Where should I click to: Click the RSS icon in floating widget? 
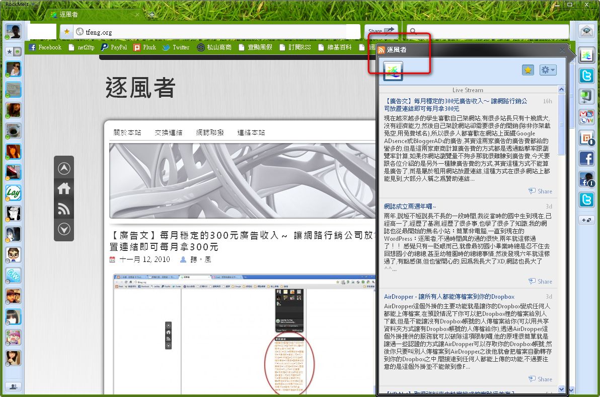pyautogui.click(x=64, y=209)
